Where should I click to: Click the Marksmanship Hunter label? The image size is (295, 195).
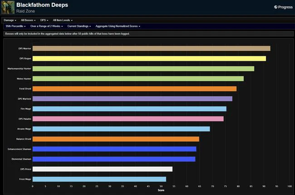tap(19, 68)
